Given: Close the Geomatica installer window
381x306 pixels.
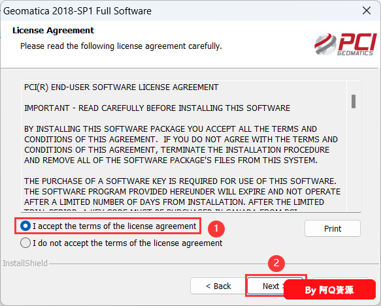Looking at the screenshot, I should [x=367, y=10].
